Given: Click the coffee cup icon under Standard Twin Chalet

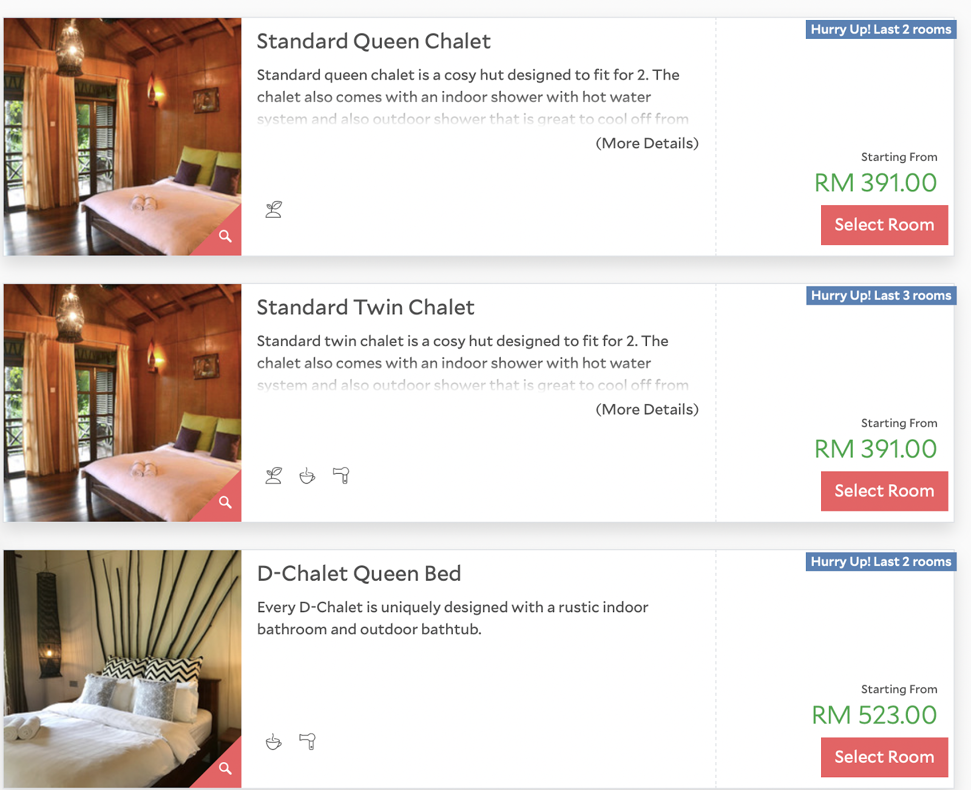Looking at the screenshot, I should pyautogui.click(x=307, y=476).
